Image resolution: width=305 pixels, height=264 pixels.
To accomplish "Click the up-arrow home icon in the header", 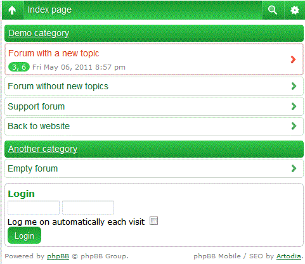I will [x=12, y=10].
